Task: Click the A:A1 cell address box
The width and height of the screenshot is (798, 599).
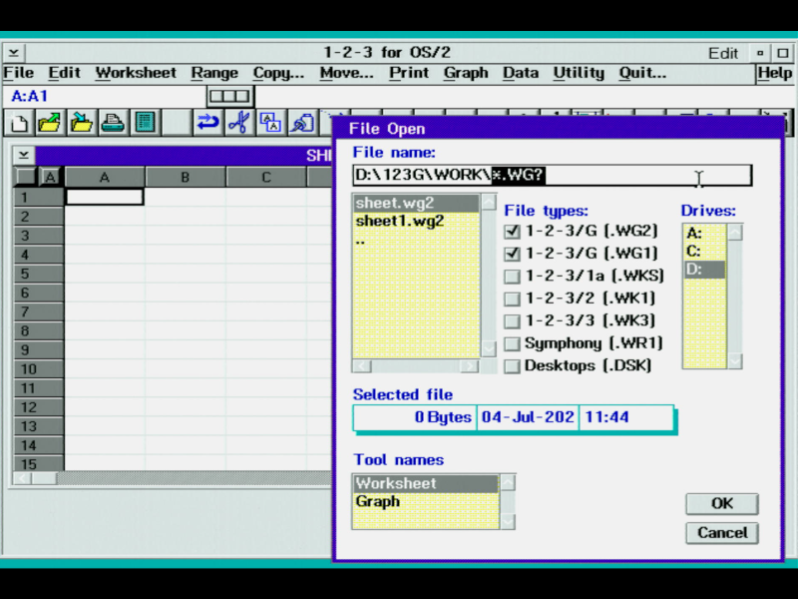Action: point(104,96)
